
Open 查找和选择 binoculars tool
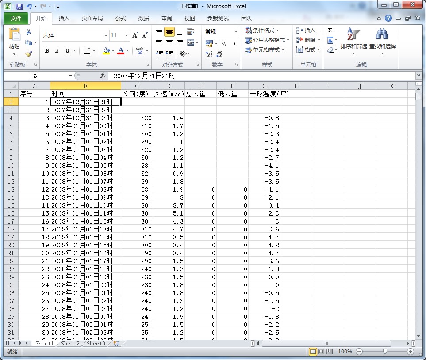pyautogui.click(x=382, y=39)
